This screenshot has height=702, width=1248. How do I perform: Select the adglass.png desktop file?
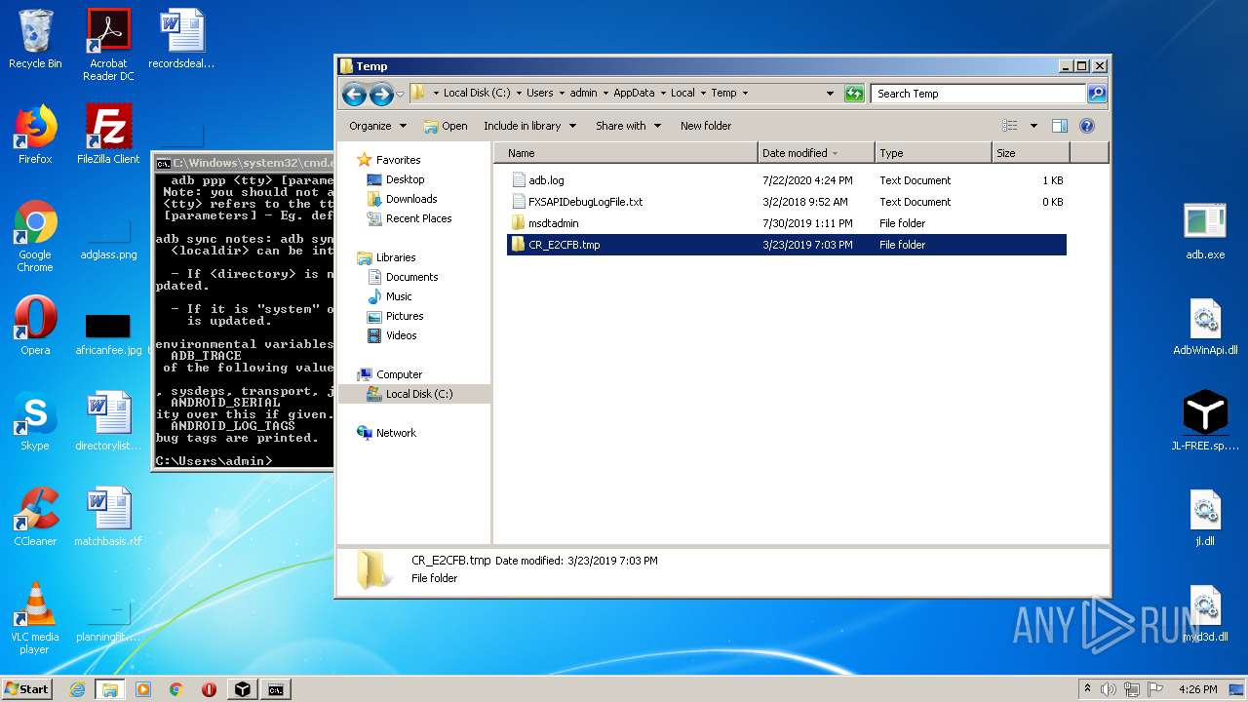point(108,236)
